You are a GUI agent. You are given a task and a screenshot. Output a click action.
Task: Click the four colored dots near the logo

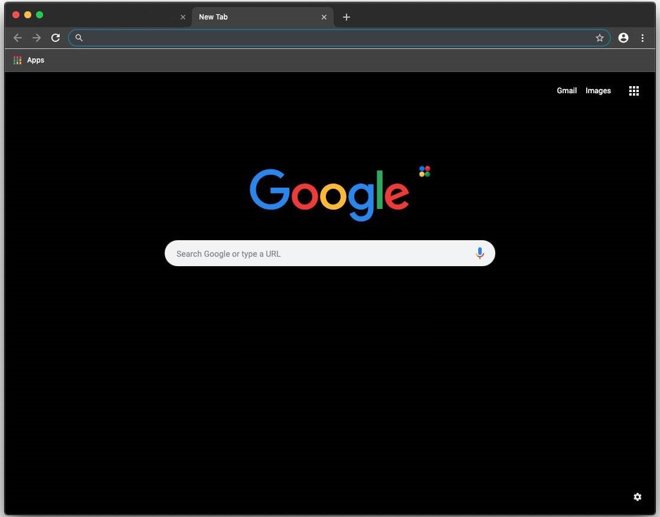click(x=424, y=171)
